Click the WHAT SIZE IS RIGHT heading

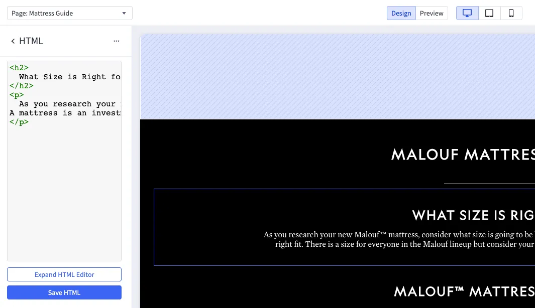(472, 215)
